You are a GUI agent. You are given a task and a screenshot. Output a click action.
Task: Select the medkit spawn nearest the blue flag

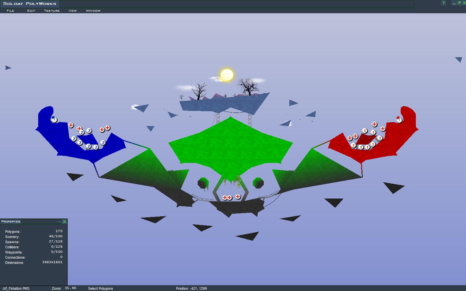(71, 125)
